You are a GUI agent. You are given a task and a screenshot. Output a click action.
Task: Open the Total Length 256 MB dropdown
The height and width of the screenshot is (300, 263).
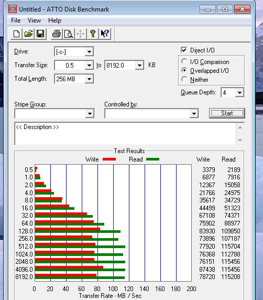coord(89,79)
